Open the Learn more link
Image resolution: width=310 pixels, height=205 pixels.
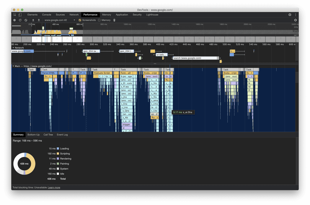54,187
